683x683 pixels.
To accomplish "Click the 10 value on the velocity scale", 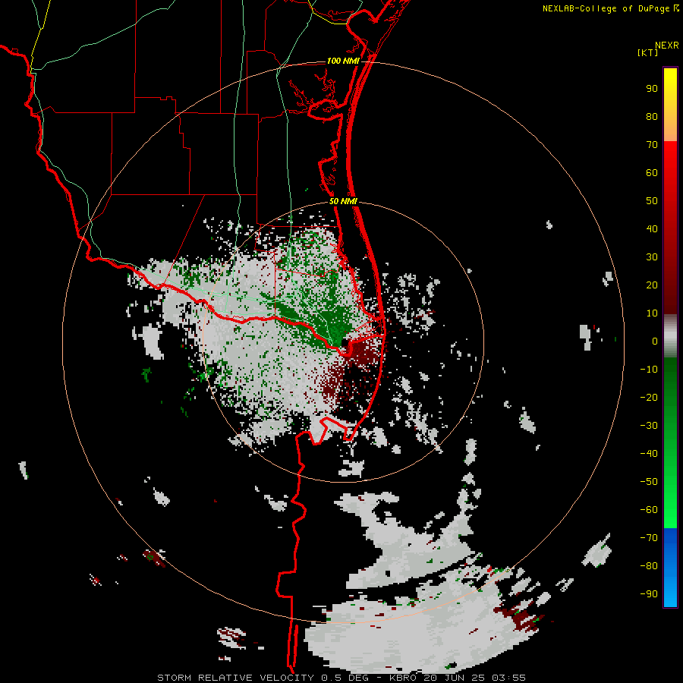I will coord(652,313).
